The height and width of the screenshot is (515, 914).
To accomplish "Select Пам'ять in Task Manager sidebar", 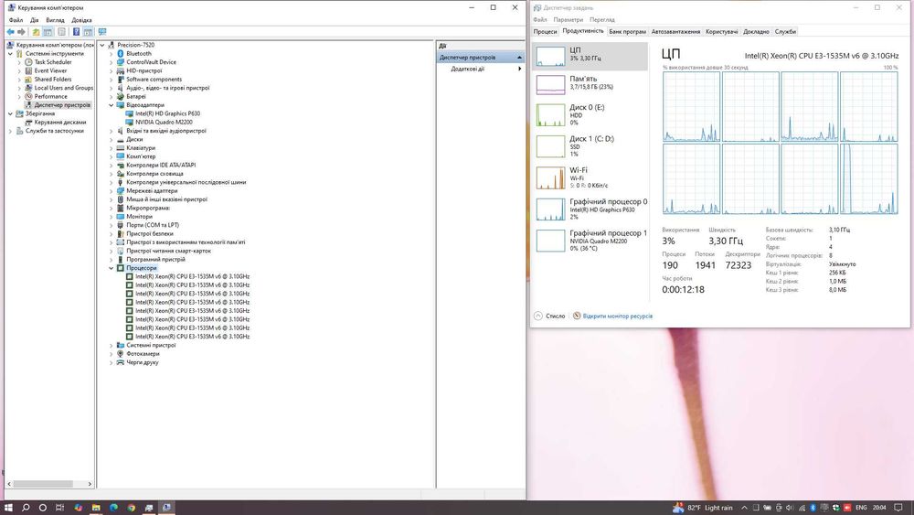I will coord(590,84).
